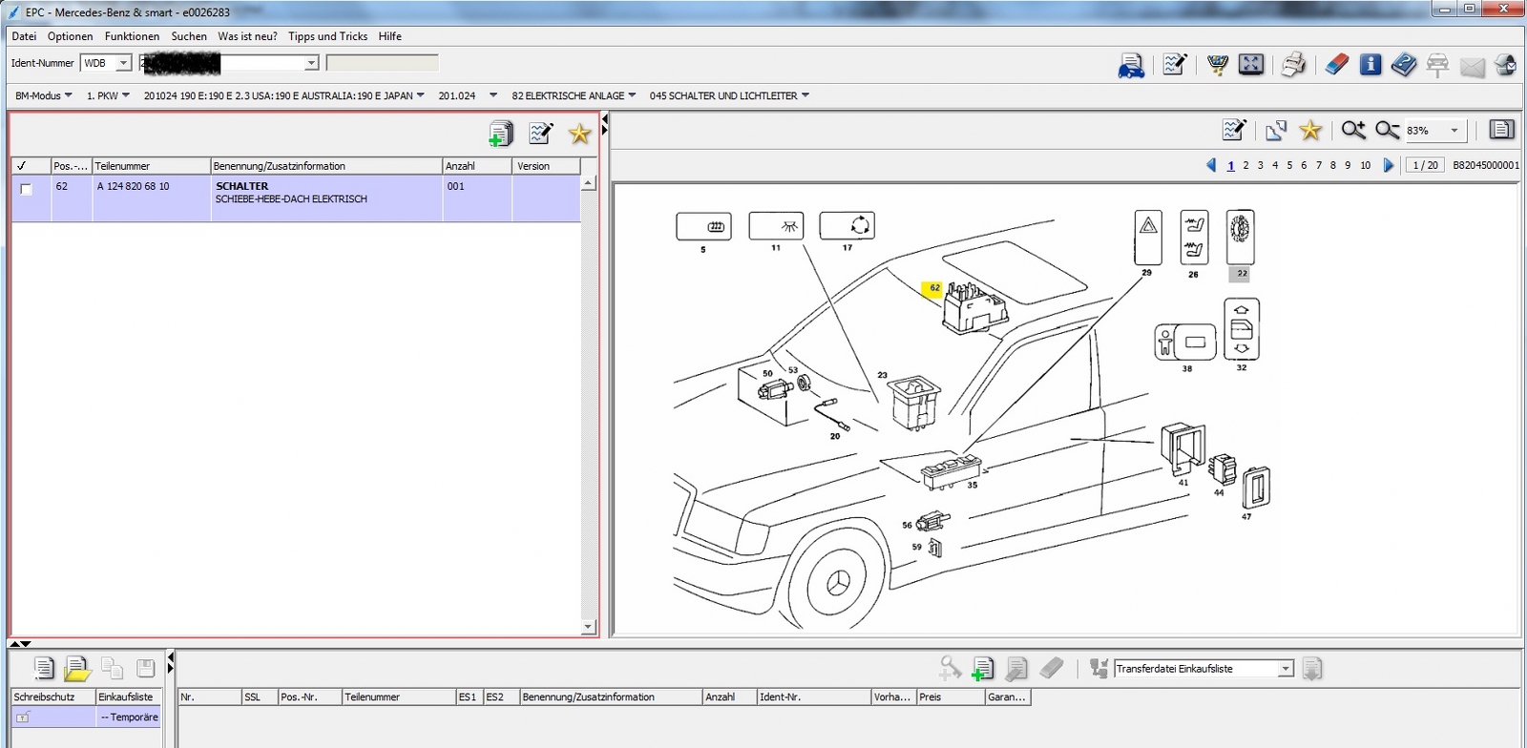Collapse shopping list vertical splitter arrow
This screenshot has height=748, width=1527.
pos(171,656)
